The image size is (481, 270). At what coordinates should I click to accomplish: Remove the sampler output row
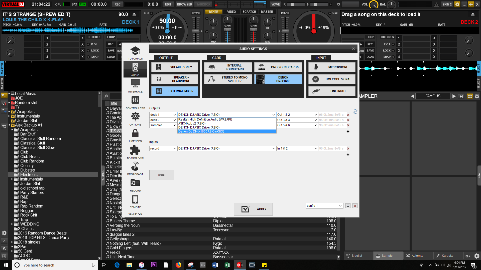(x=348, y=125)
